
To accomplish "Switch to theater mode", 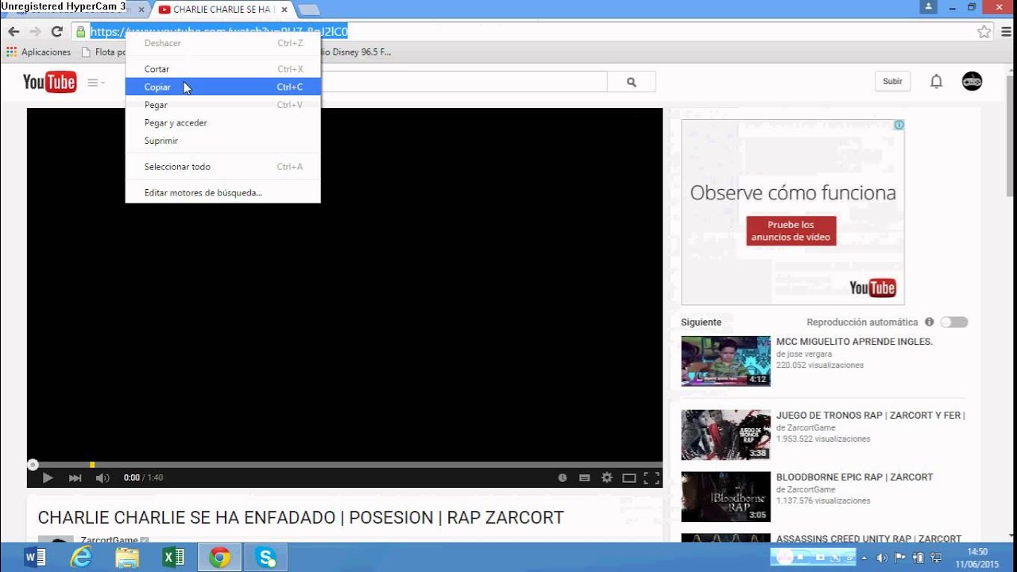I will [x=629, y=477].
